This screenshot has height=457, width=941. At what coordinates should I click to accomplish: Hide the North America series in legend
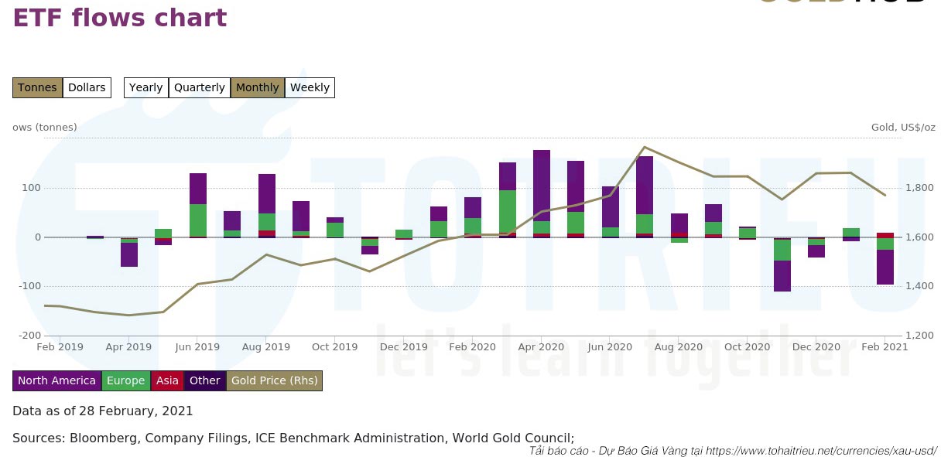pos(56,380)
